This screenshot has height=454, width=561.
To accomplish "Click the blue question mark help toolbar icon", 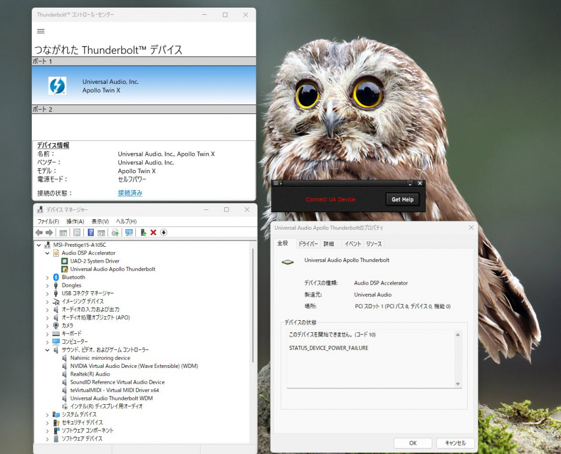I will (90, 232).
